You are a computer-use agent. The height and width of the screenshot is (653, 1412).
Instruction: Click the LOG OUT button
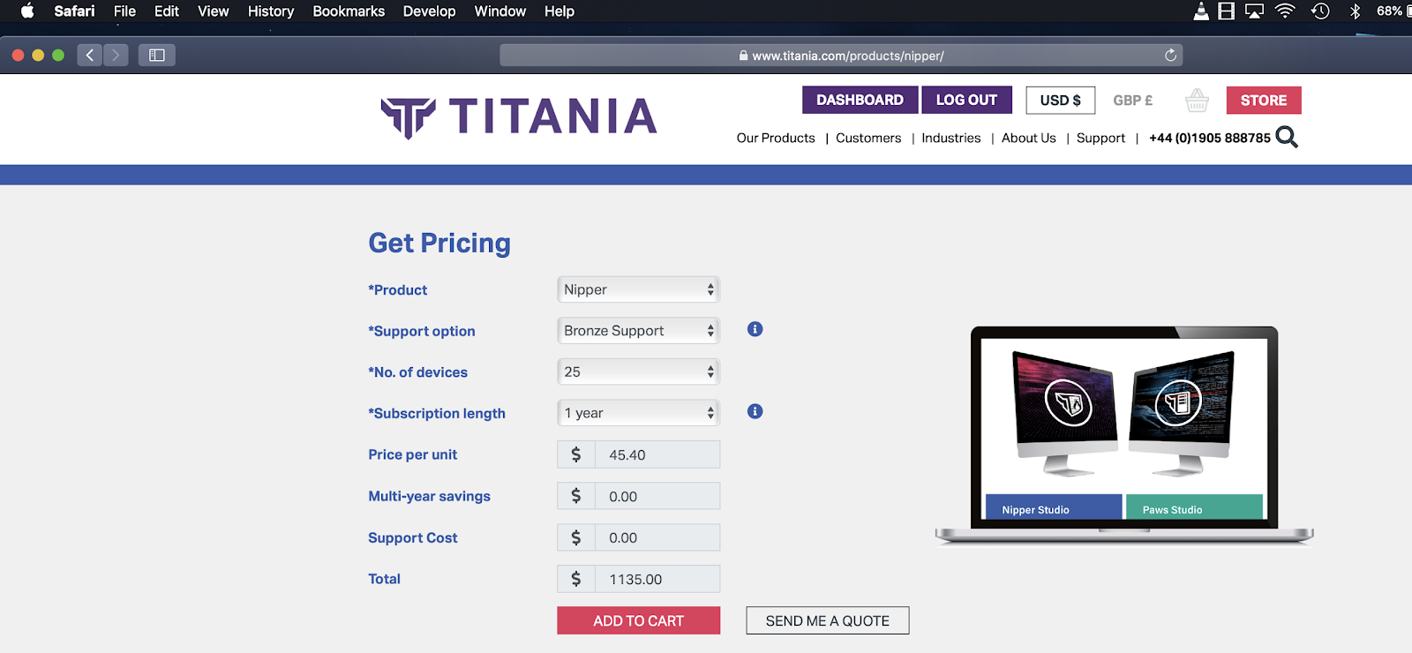click(966, 100)
